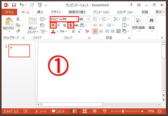The height and width of the screenshot is (116, 168).
Task: Open the ファイル tab
Action: tap(9, 12)
